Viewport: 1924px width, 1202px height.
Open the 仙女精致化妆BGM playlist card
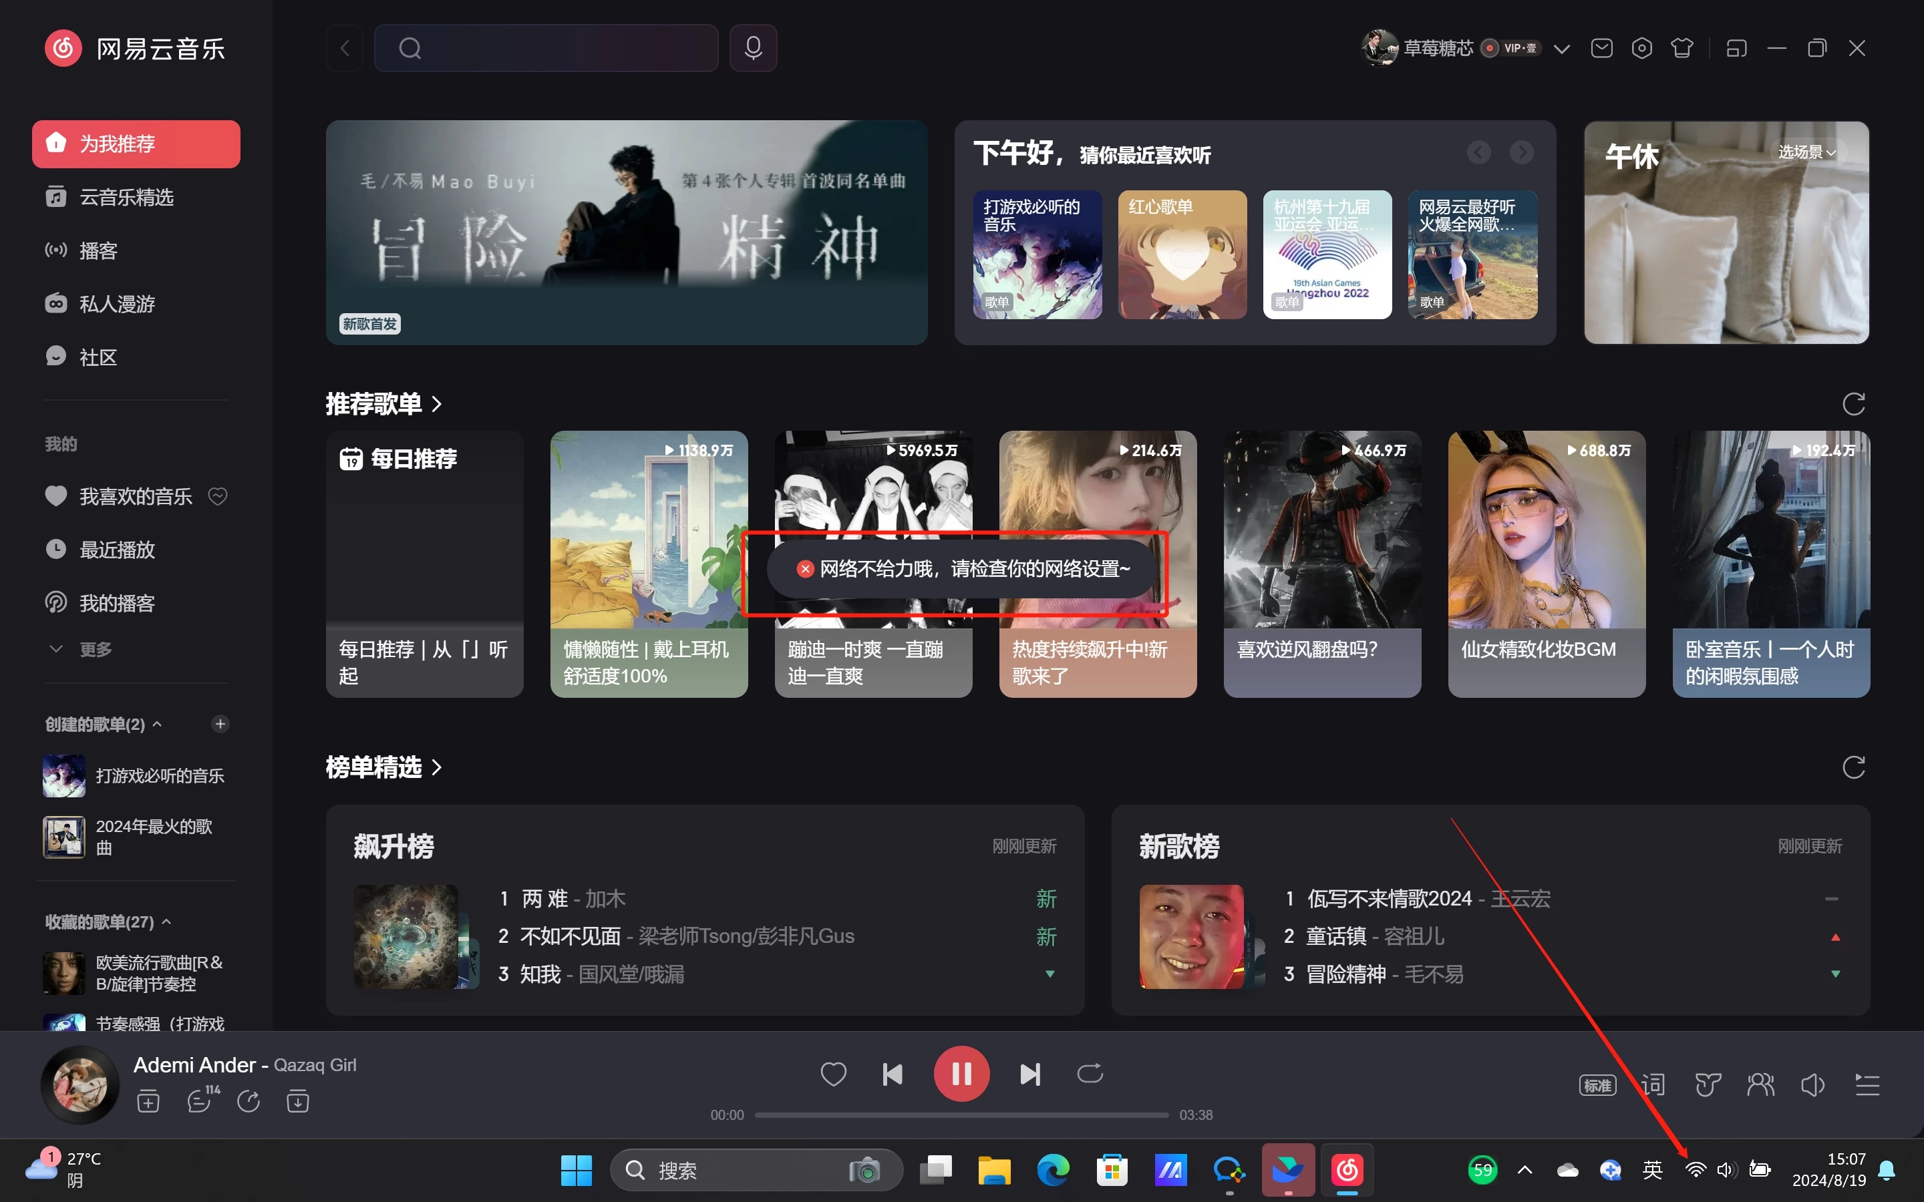coord(1547,564)
